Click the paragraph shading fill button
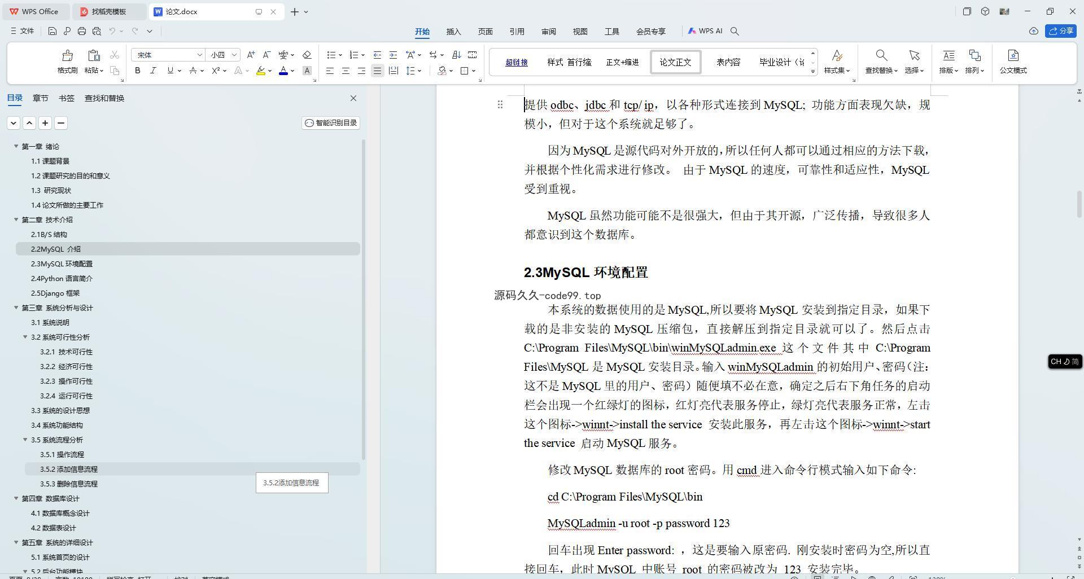Viewport: 1084px width, 579px height. (442, 71)
